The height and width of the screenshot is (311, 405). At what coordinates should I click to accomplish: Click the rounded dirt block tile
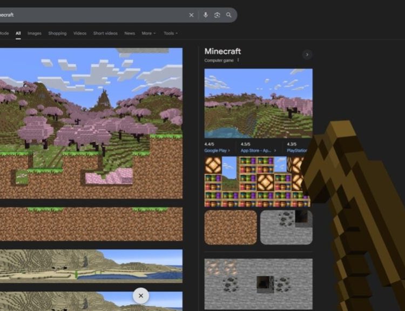click(x=231, y=227)
